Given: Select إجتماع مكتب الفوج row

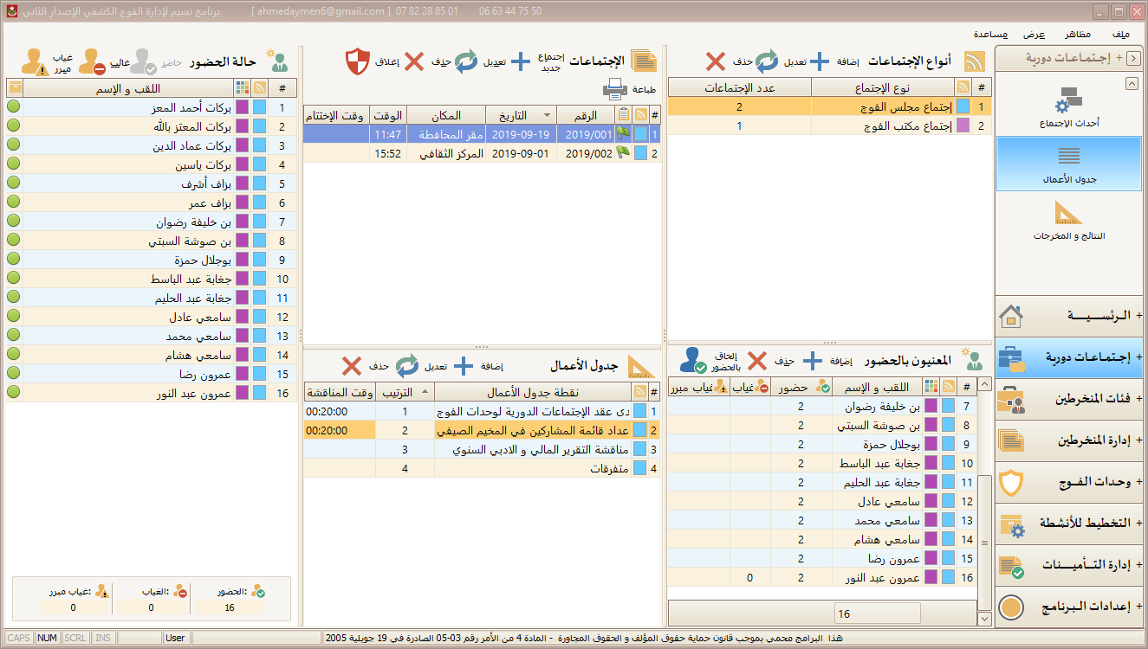Looking at the screenshot, I should point(829,125).
